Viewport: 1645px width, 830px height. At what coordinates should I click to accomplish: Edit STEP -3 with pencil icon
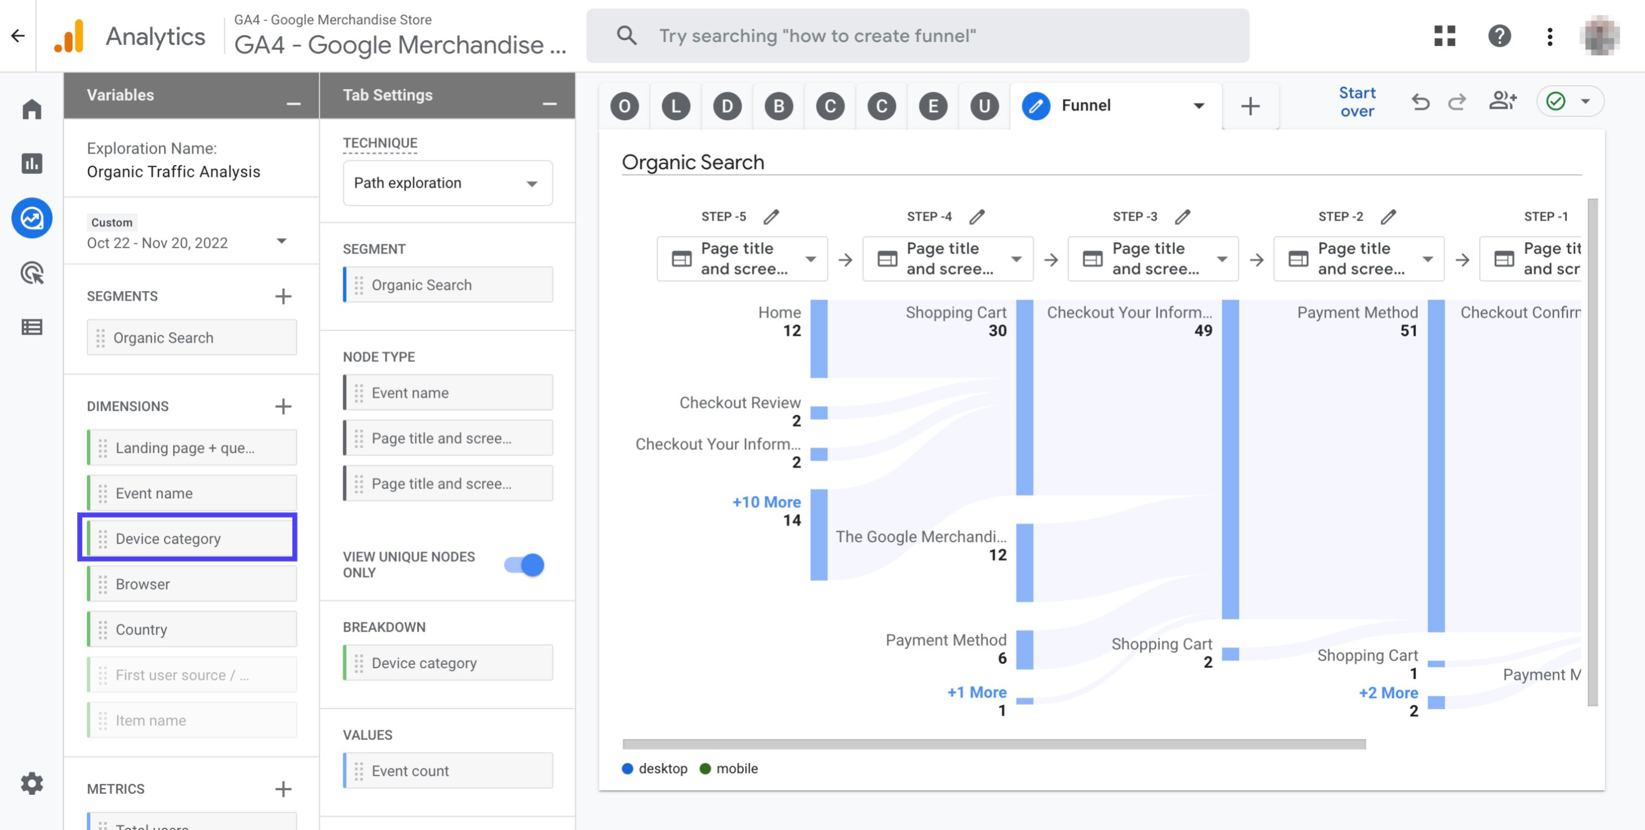[x=1182, y=217]
